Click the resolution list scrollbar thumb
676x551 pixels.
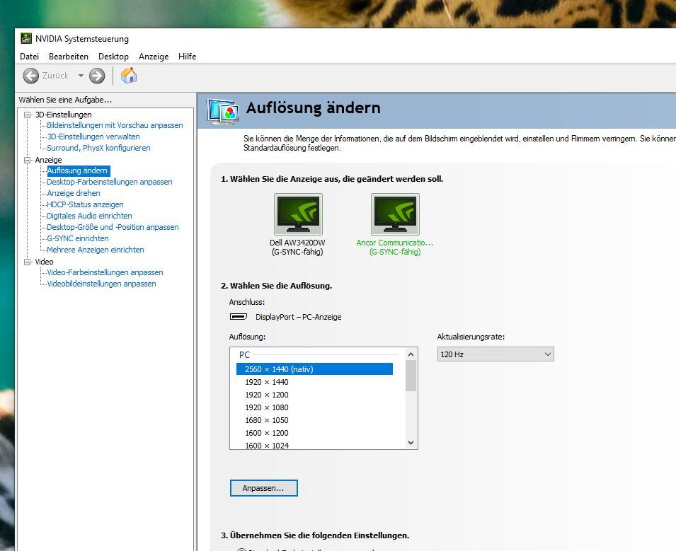[411, 376]
